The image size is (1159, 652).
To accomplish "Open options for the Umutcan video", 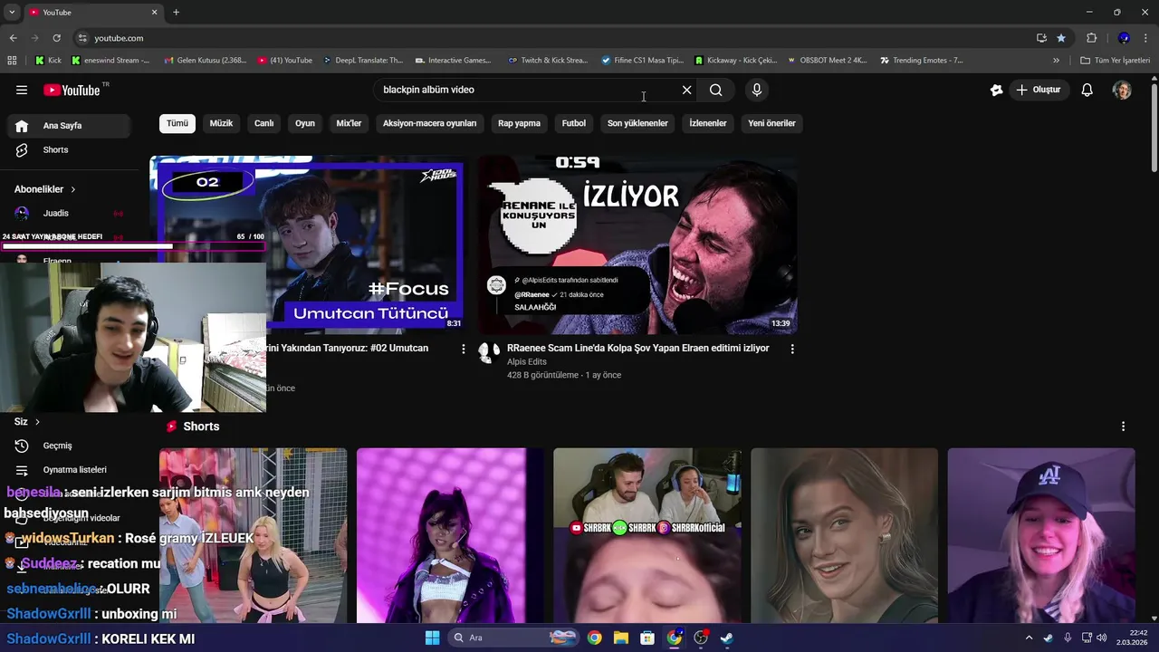I will [464, 349].
